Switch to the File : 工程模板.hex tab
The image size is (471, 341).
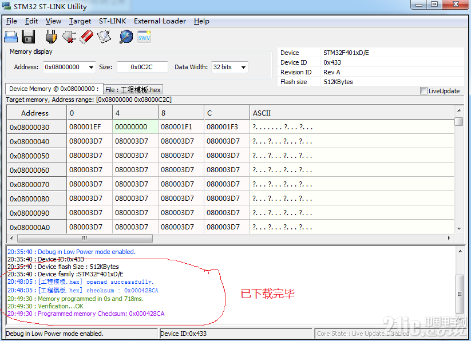133,90
